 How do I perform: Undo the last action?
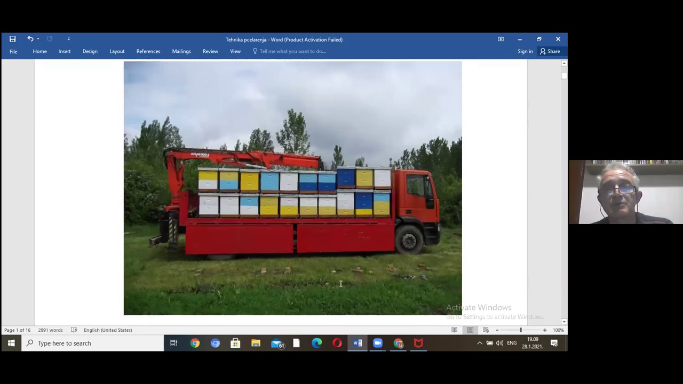point(30,39)
